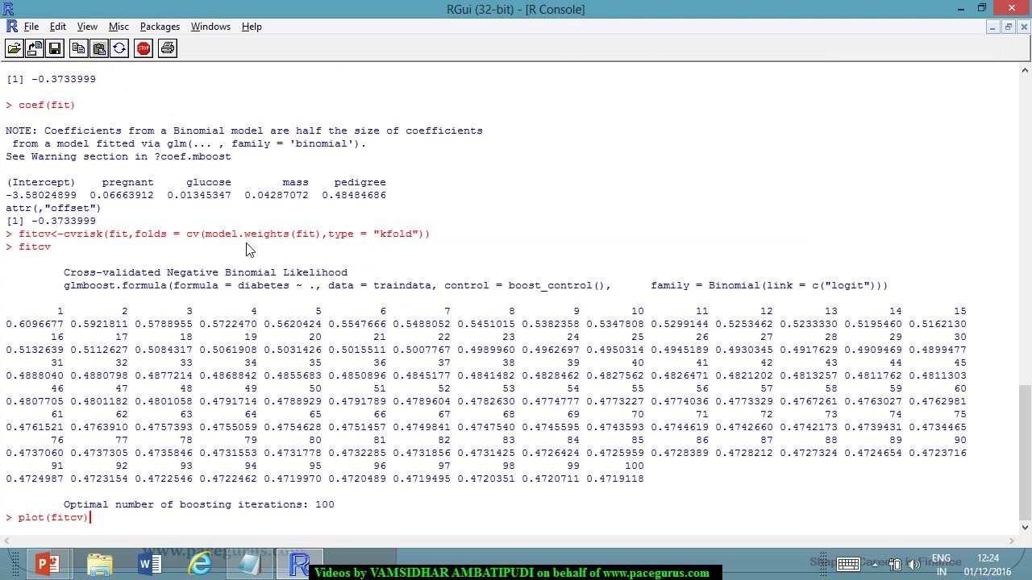Click the R application taskbar button
Screen dimensions: 1032x580
tap(300, 564)
